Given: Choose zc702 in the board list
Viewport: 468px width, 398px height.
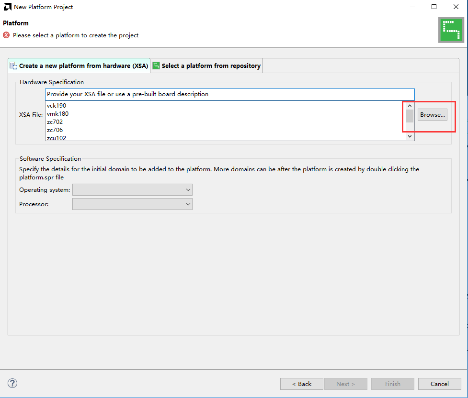Looking at the screenshot, I should pos(55,122).
